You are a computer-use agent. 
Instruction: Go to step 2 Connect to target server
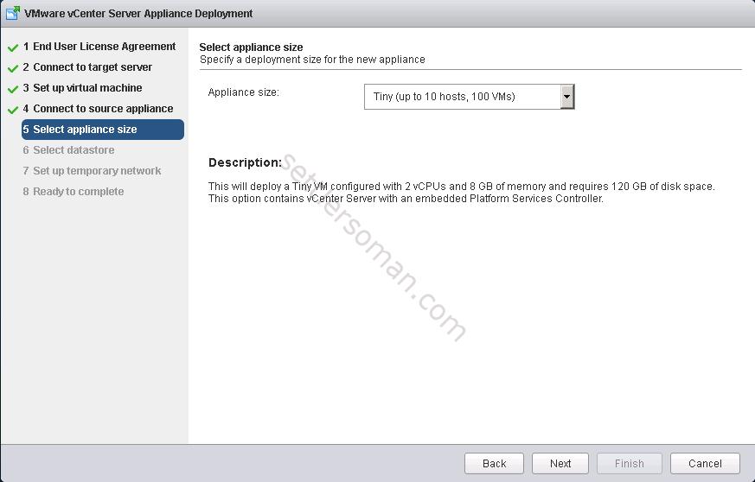(x=87, y=67)
